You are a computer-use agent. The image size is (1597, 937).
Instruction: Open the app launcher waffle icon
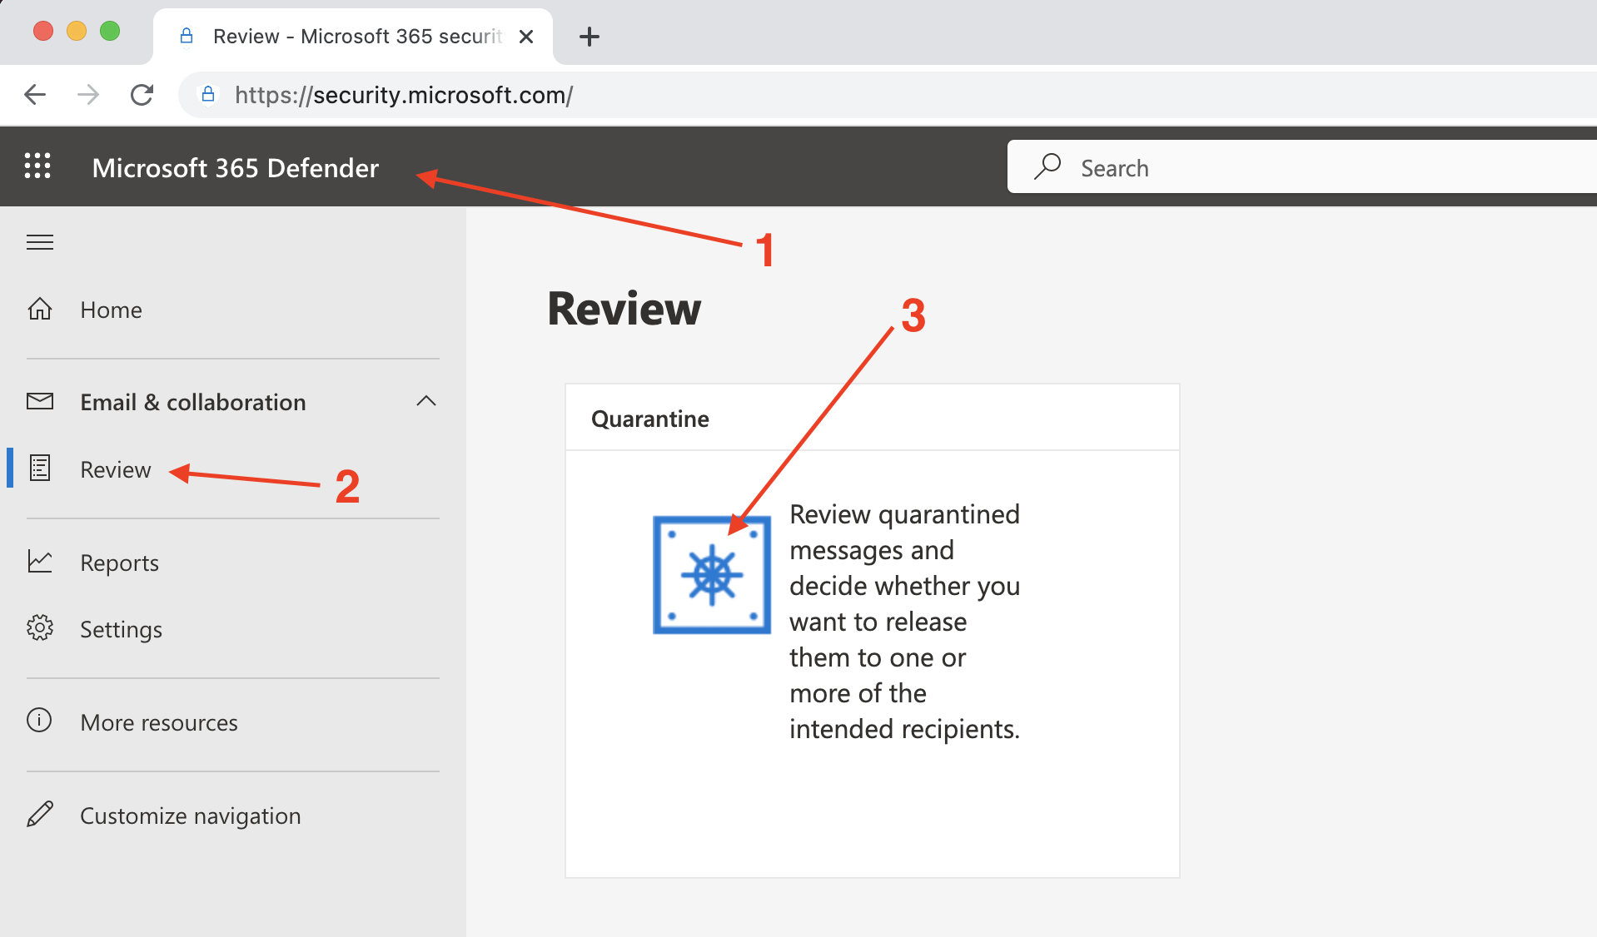[x=37, y=166]
